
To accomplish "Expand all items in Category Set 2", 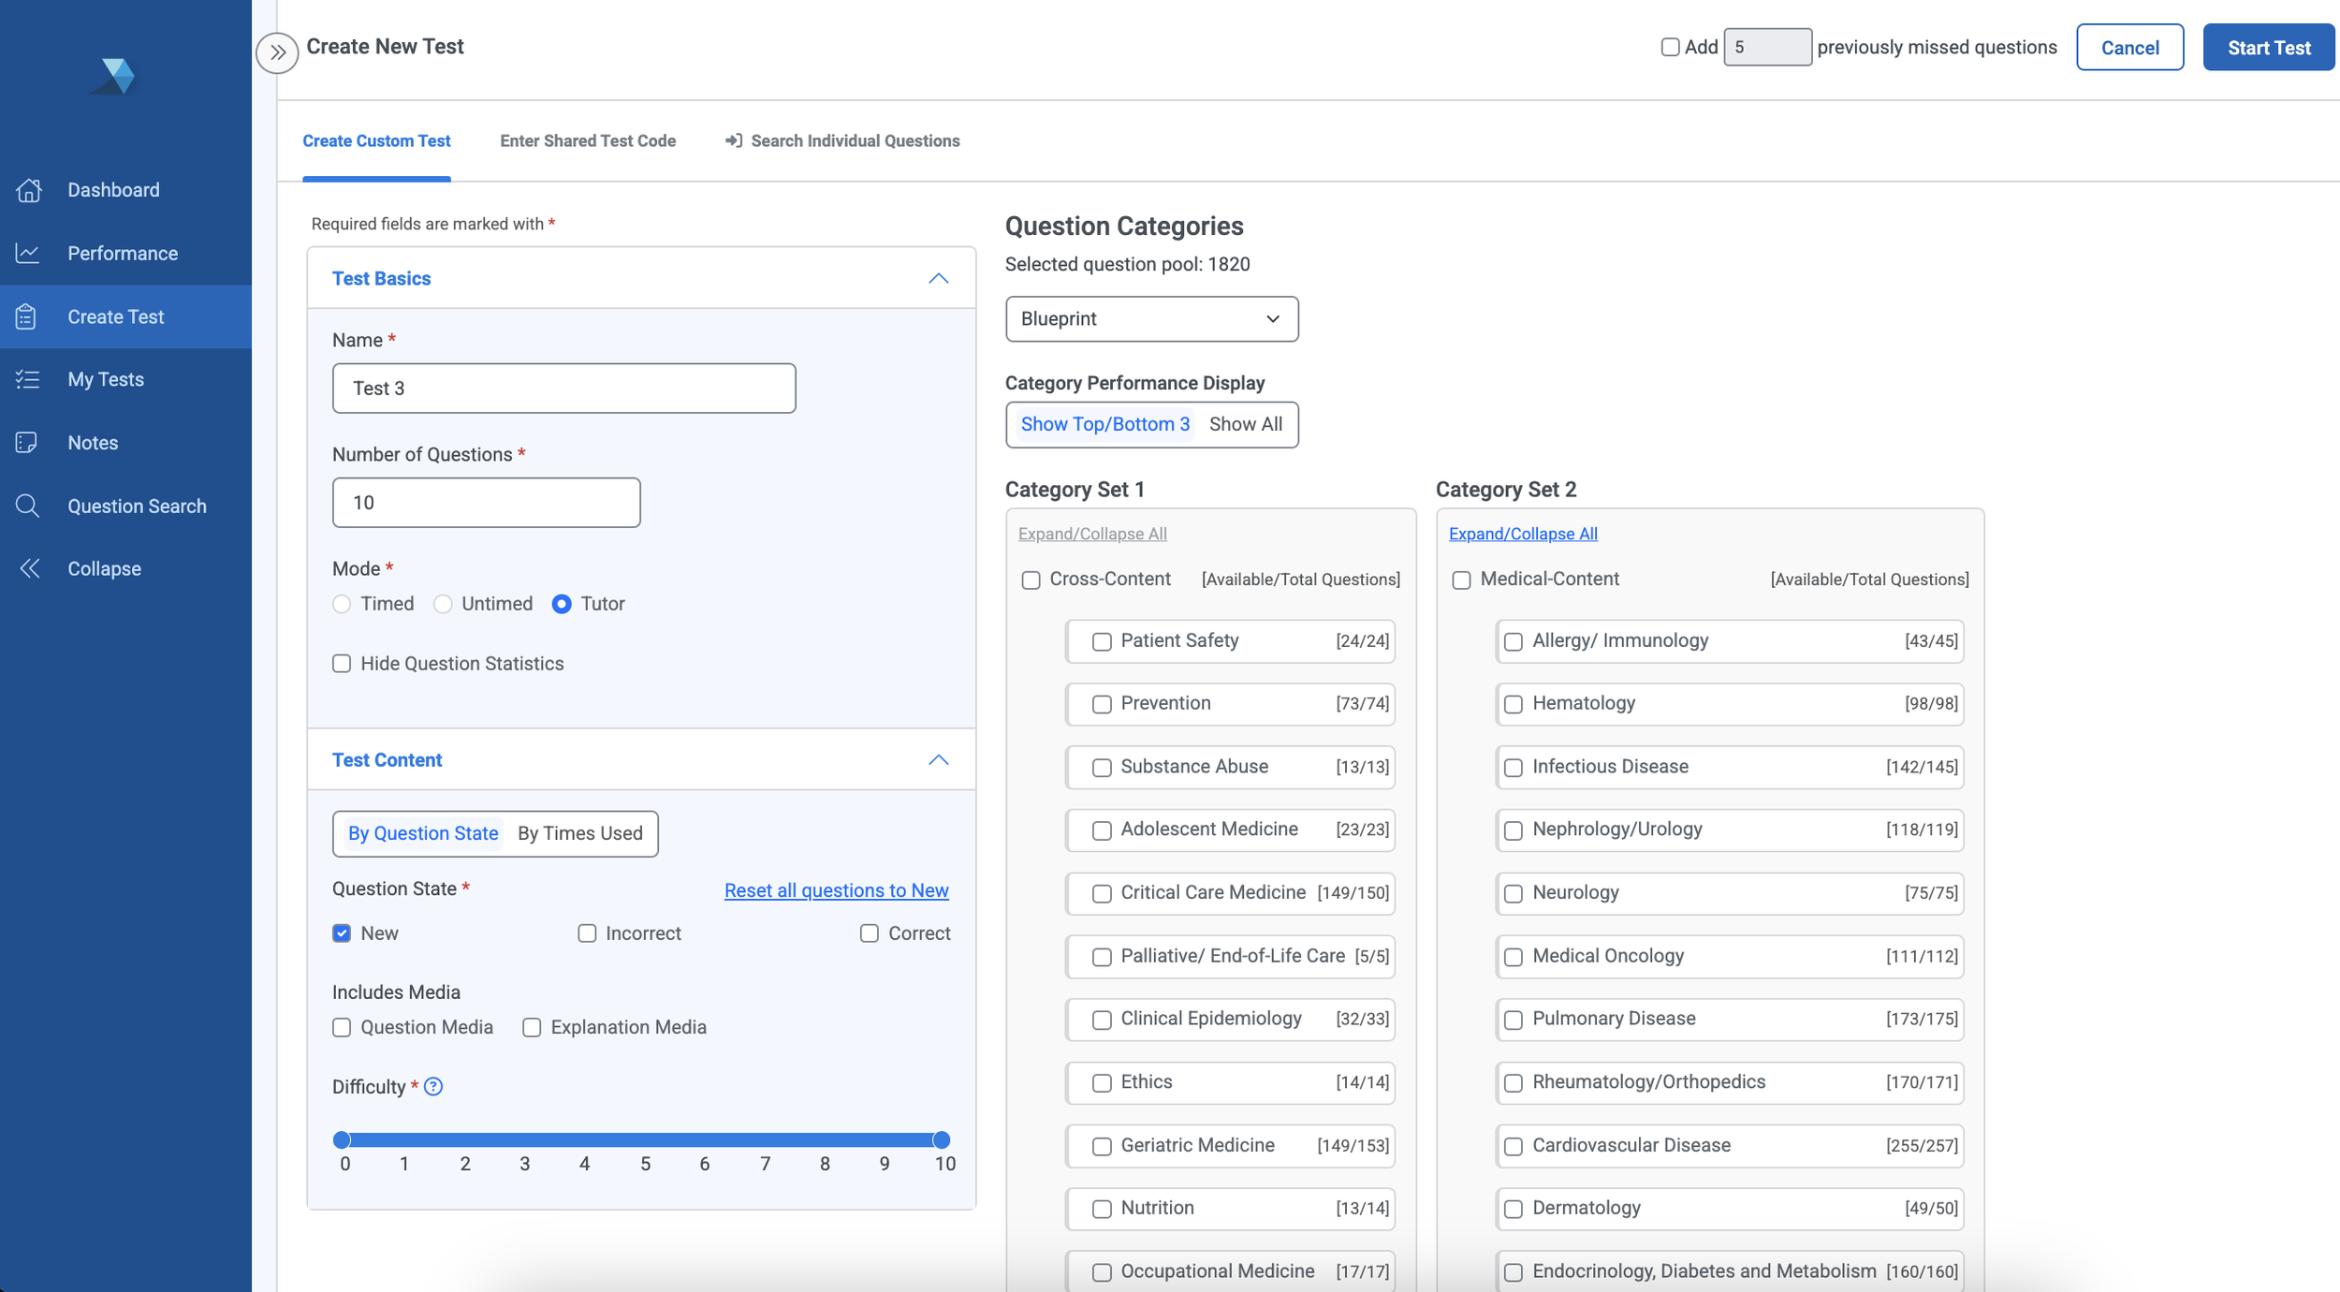I will (1522, 534).
